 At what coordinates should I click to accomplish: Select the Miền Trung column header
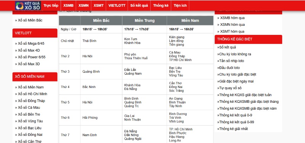coord(144,20)
